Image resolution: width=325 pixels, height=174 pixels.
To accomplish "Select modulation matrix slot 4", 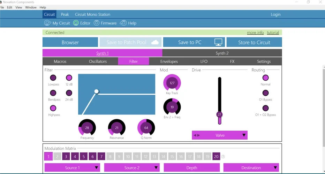I will click(x=75, y=157).
